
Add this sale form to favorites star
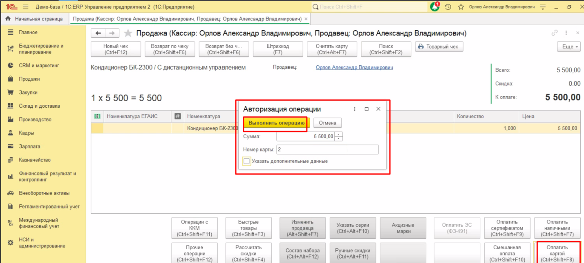128,33
